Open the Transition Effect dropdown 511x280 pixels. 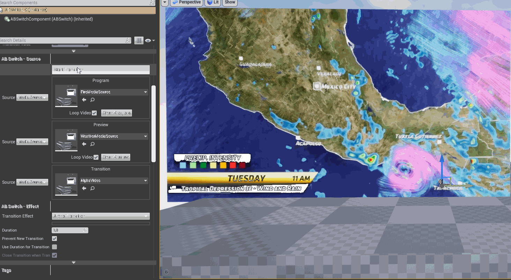coord(101,216)
